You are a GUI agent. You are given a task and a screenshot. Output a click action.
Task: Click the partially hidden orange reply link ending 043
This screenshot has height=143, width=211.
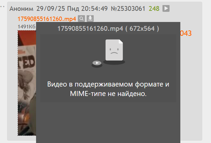186,33
